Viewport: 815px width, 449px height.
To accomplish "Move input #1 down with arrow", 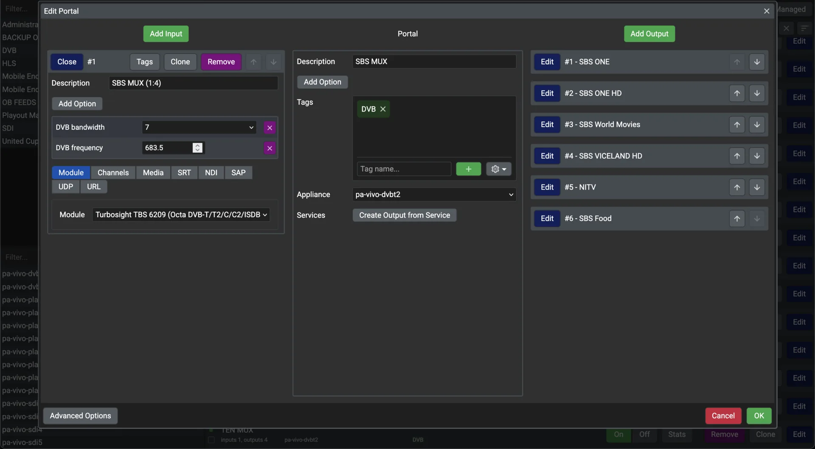I will tap(273, 62).
